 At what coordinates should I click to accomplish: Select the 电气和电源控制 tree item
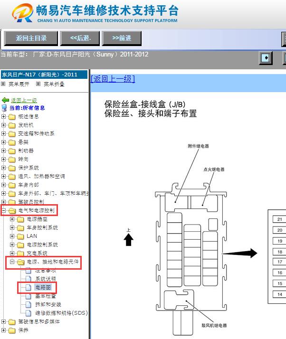(36, 210)
